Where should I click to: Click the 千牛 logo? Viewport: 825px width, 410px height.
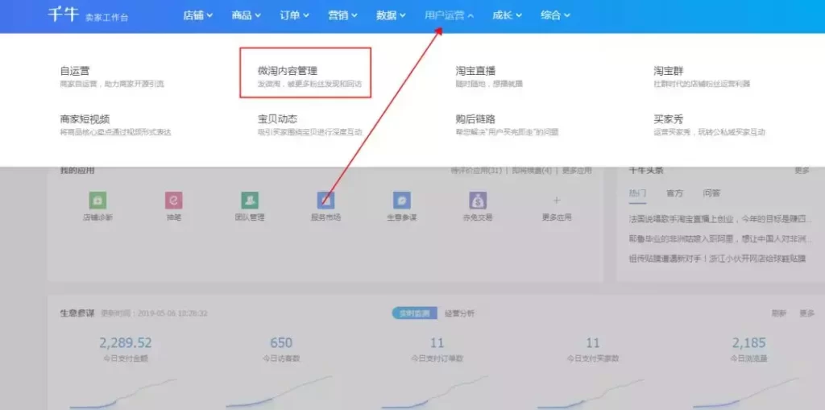point(63,14)
